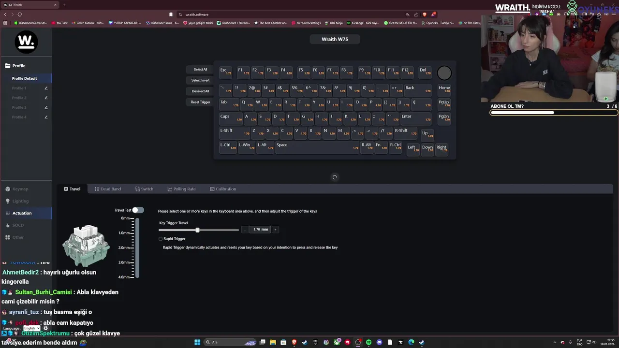Select the Home key on keyboard

pyautogui.click(x=444, y=89)
